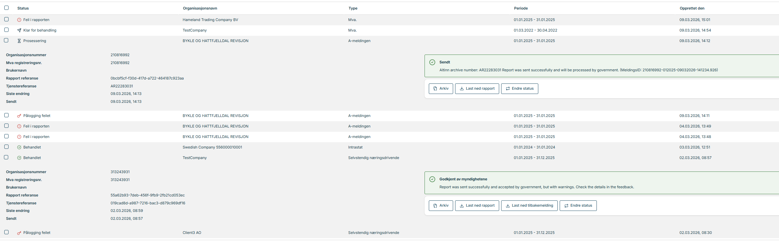779x251 pixels.
Task: Expand the Client3 AO Pålogging feilet row
Action: click(x=192, y=233)
